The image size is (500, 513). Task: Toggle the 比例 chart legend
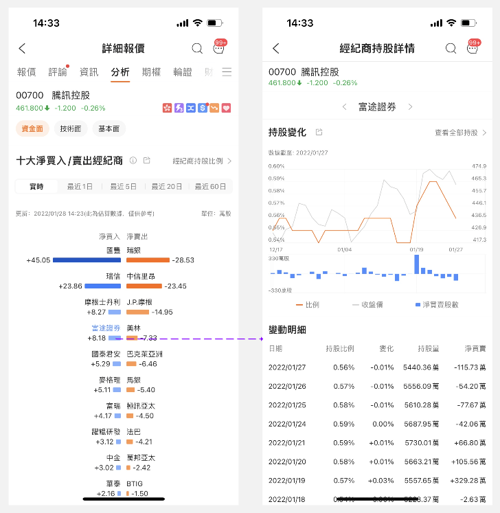pos(307,305)
